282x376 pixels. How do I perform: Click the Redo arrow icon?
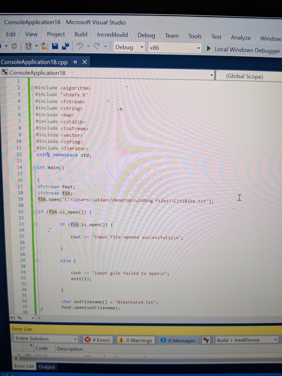click(x=97, y=46)
